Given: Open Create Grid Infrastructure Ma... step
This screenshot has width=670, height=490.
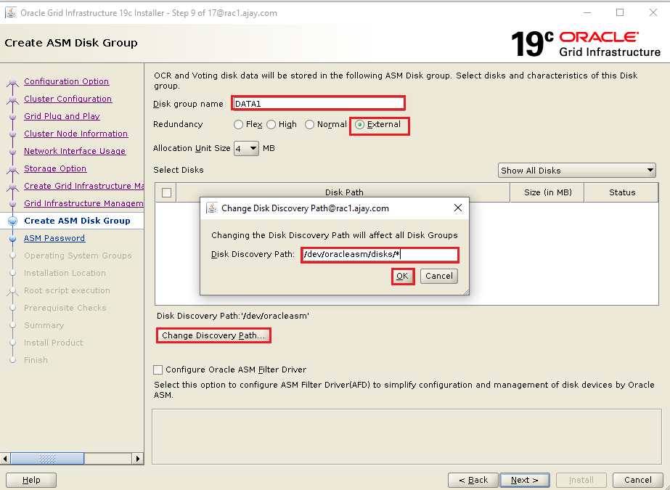Looking at the screenshot, I should tap(83, 186).
